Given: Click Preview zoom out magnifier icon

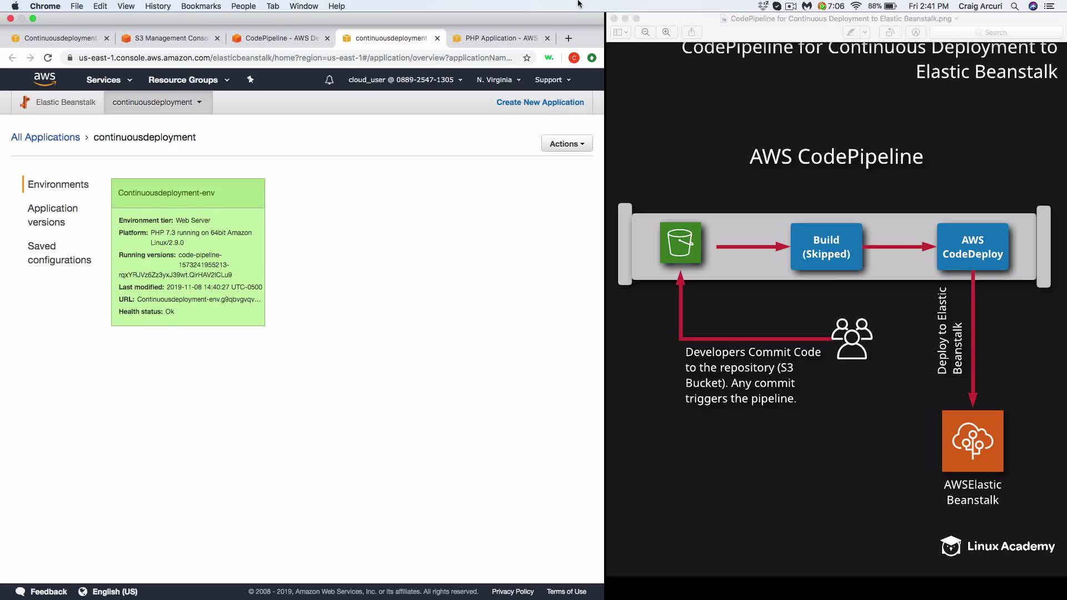Looking at the screenshot, I should 645,32.
